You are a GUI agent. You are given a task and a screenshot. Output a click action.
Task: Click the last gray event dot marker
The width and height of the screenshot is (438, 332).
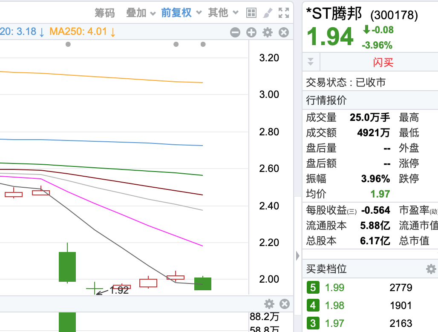pos(203,44)
